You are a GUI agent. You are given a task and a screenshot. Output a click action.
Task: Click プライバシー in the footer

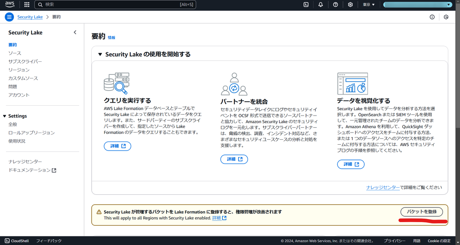[x=394, y=241]
